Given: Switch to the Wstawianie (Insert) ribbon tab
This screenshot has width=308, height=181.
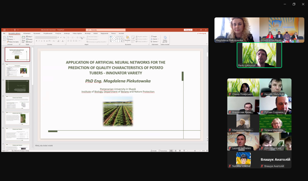Looking at the screenshot, I should pos(27,33).
